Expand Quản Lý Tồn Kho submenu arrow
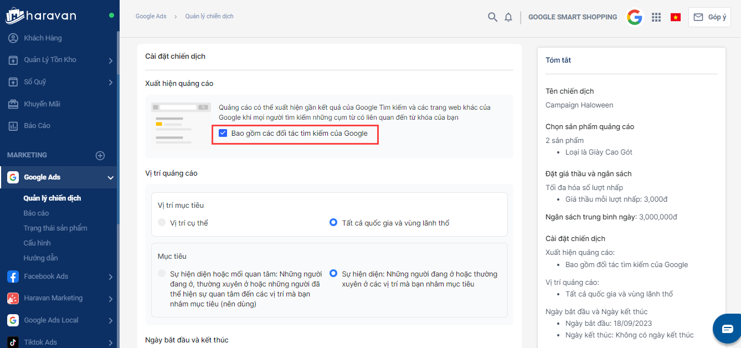Image resolution: width=741 pixels, height=348 pixels. coord(111,60)
